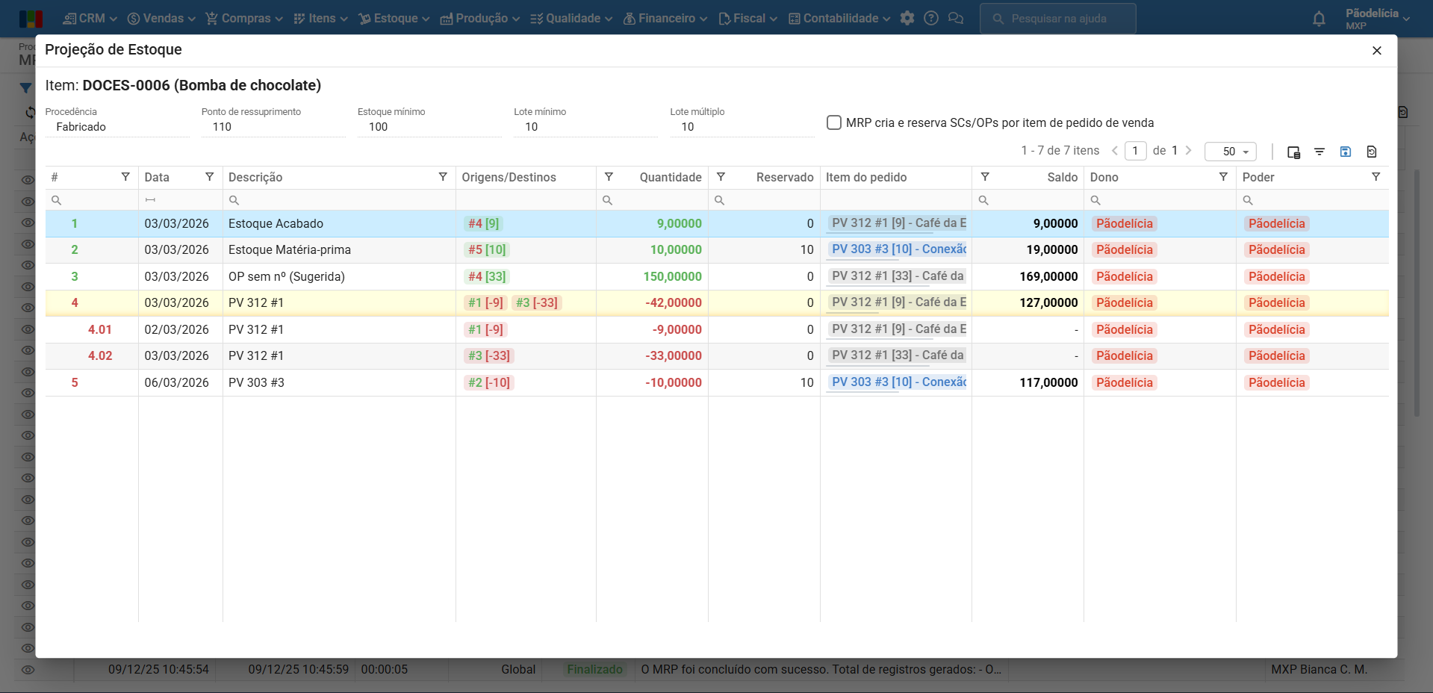Open the grid filter lines icon
Image resolution: width=1433 pixels, height=693 pixels.
(x=1319, y=152)
